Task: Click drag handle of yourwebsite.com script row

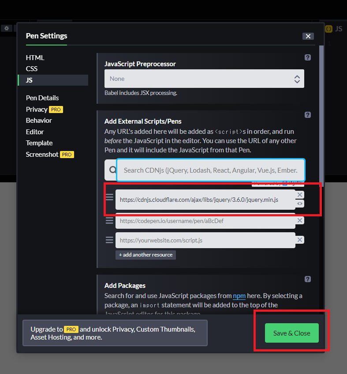Action: tap(109, 240)
